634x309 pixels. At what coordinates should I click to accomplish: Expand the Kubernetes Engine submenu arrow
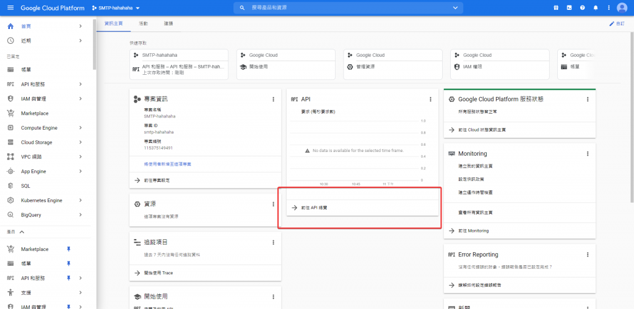pyautogui.click(x=80, y=200)
